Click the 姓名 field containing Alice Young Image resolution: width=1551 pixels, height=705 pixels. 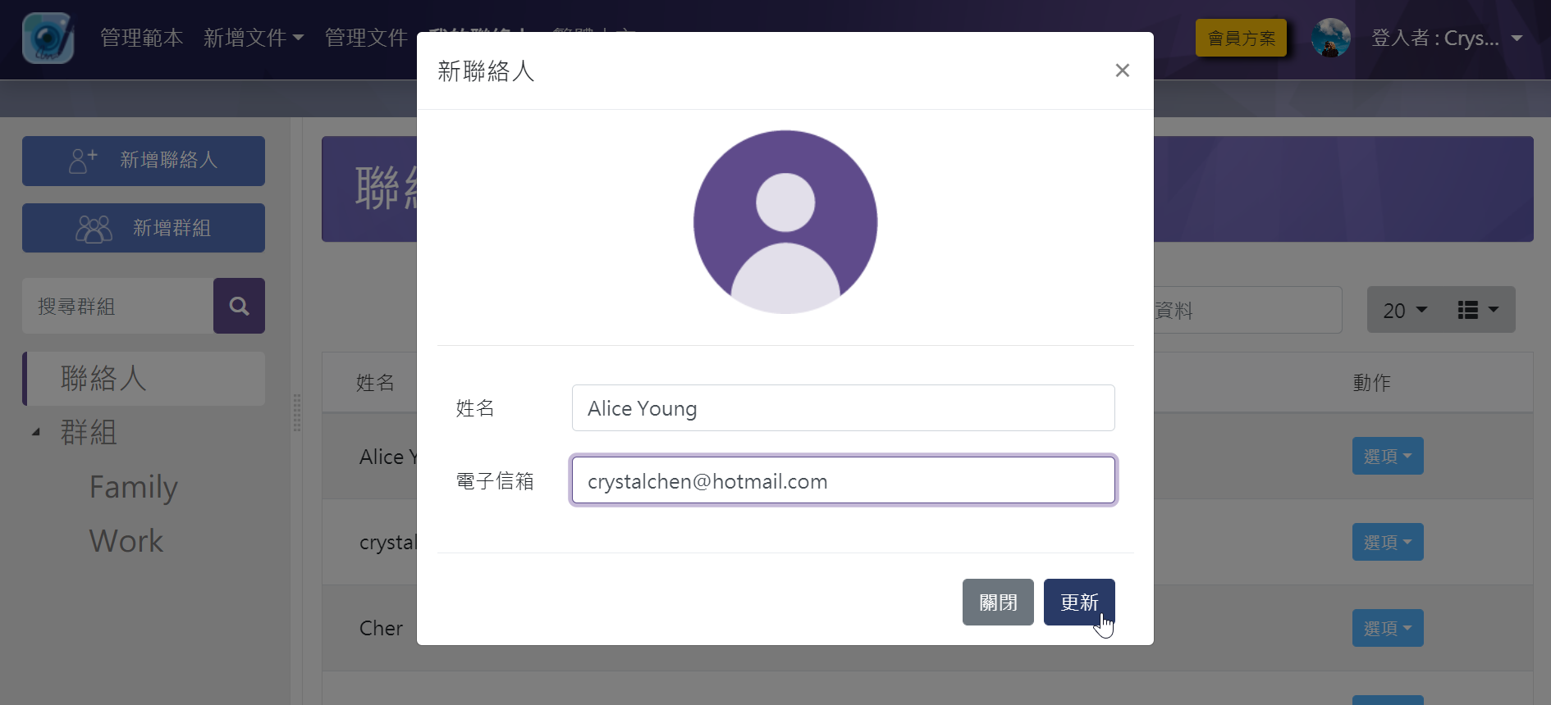click(844, 408)
